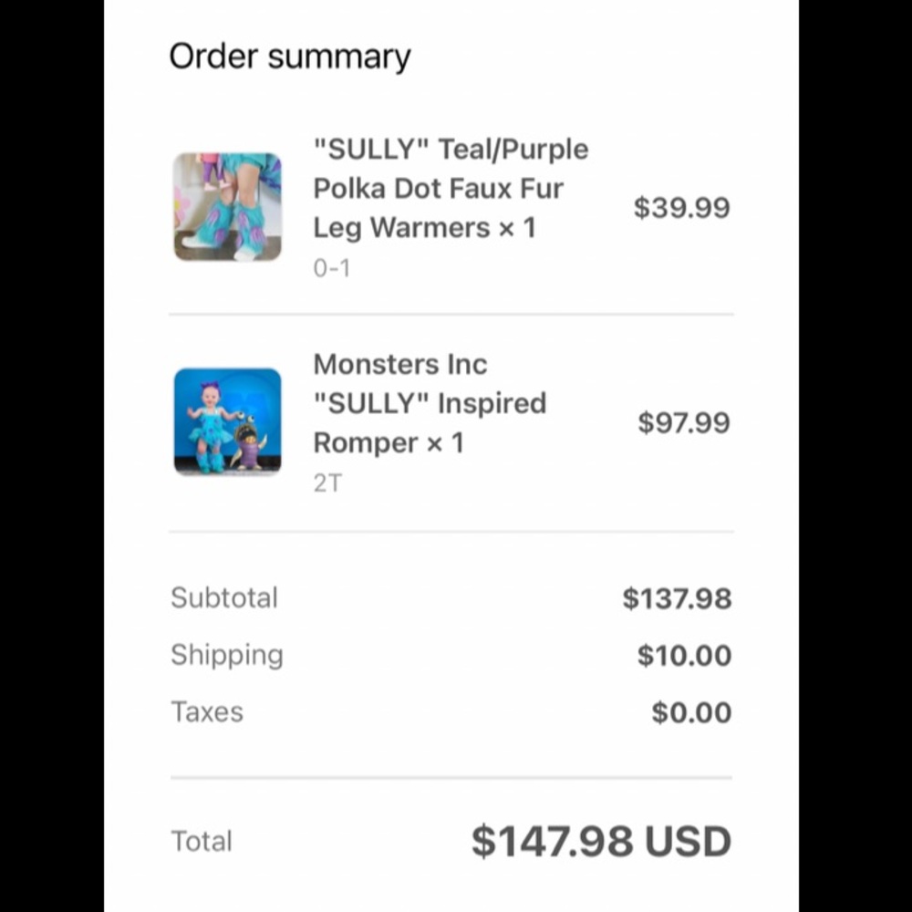Click the $137.98 subtotal amount
The image size is (912, 912).
(x=677, y=599)
